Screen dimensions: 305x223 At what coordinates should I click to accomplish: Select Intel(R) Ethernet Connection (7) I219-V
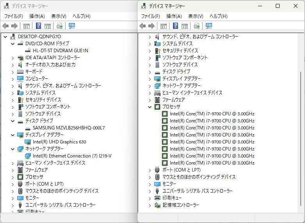click(x=72, y=156)
